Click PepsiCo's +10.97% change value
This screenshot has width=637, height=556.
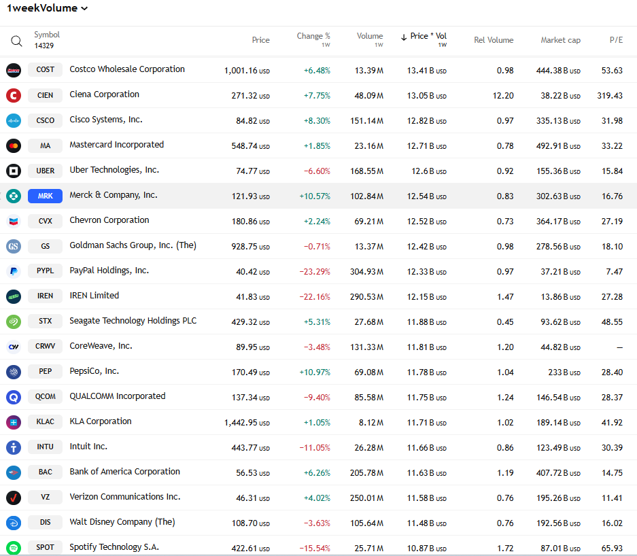(x=315, y=372)
